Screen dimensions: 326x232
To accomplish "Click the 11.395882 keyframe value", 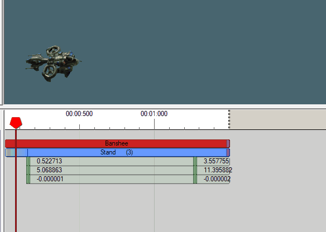I will [218, 170].
